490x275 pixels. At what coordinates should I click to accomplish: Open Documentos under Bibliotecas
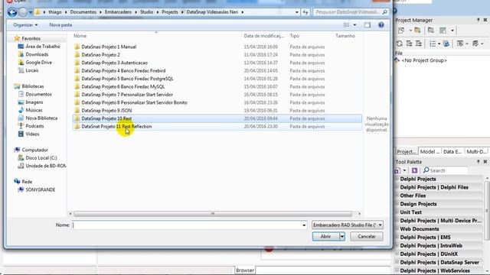tap(38, 94)
